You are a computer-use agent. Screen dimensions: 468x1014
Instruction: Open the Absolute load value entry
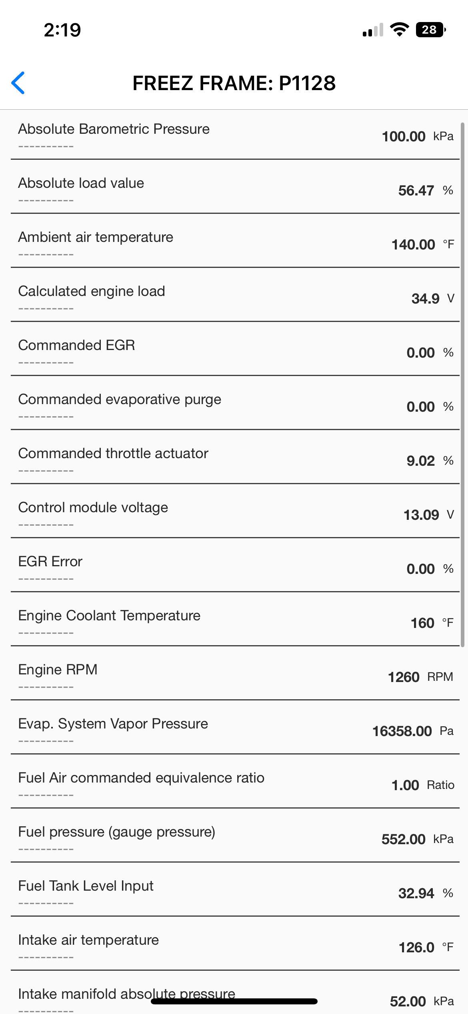[x=234, y=189]
